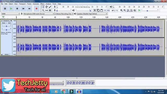Open the Analyze menu
167x94 pixels.
(x=48, y=4)
